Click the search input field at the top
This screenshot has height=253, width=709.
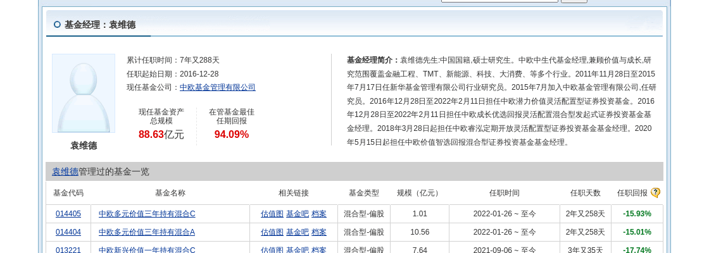pyautogui.click(x=499, y=1)
